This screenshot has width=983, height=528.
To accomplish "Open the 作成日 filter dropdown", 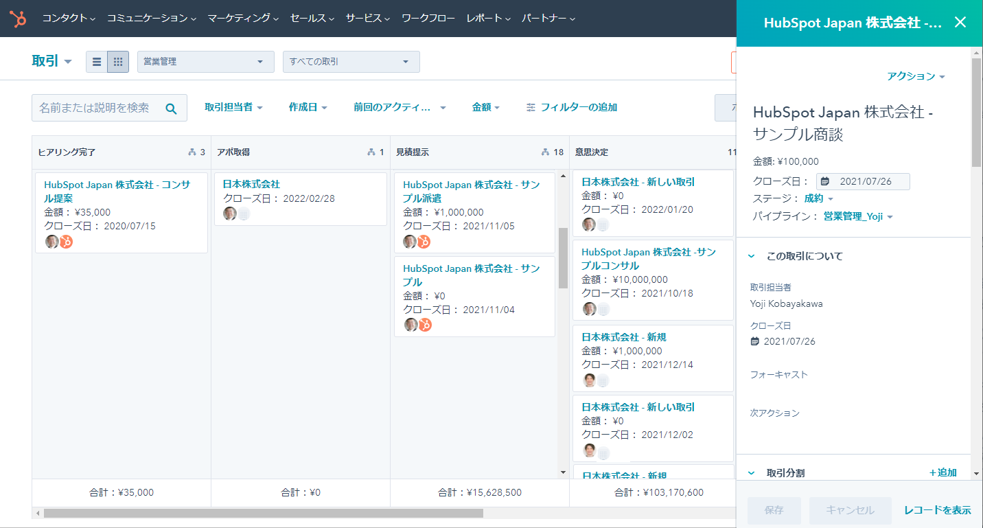I will (308, 107).
